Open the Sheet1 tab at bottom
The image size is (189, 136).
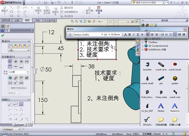19,125
